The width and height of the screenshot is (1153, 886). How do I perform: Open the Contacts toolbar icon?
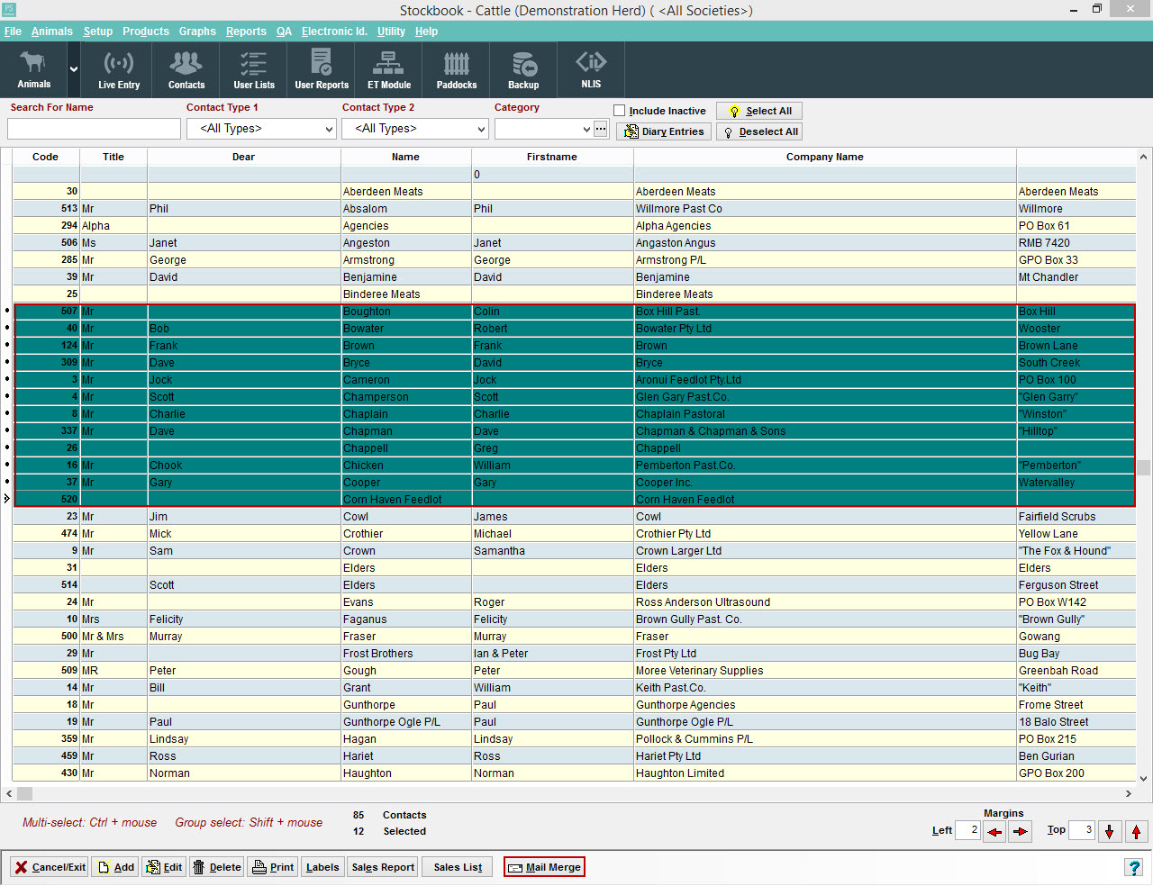[186, 69]
